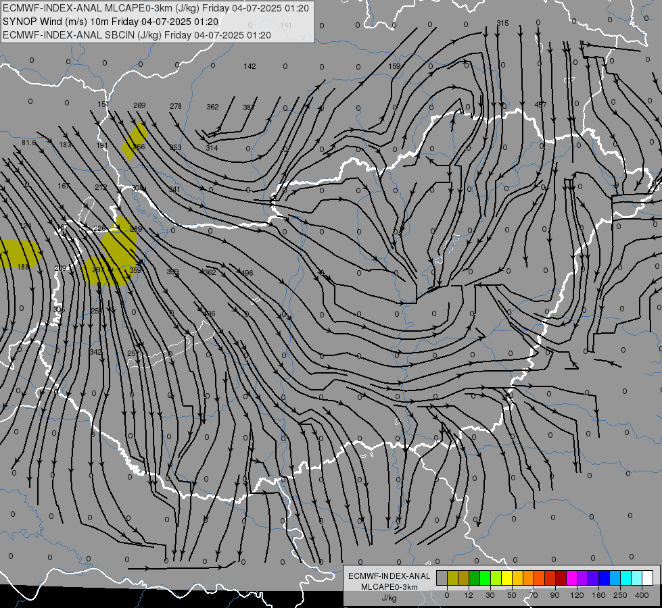
Task: Click the legend tick value '12'
Action: click(469, 595)
